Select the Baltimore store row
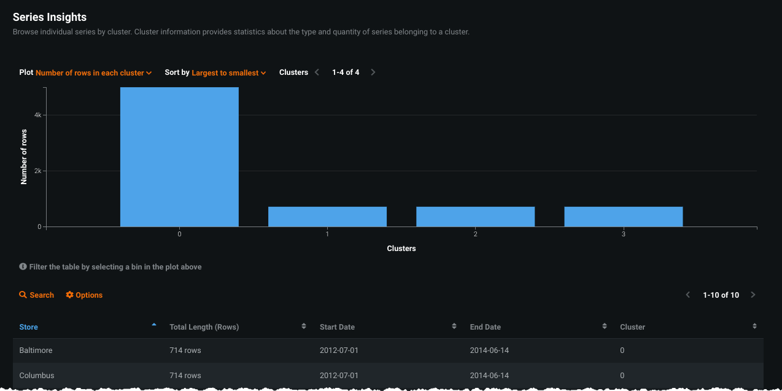 (x=36, y=350)
